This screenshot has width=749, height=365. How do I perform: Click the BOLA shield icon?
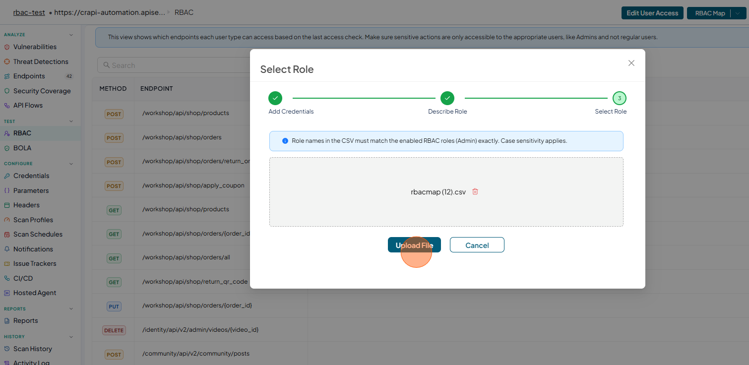(7, 148)
